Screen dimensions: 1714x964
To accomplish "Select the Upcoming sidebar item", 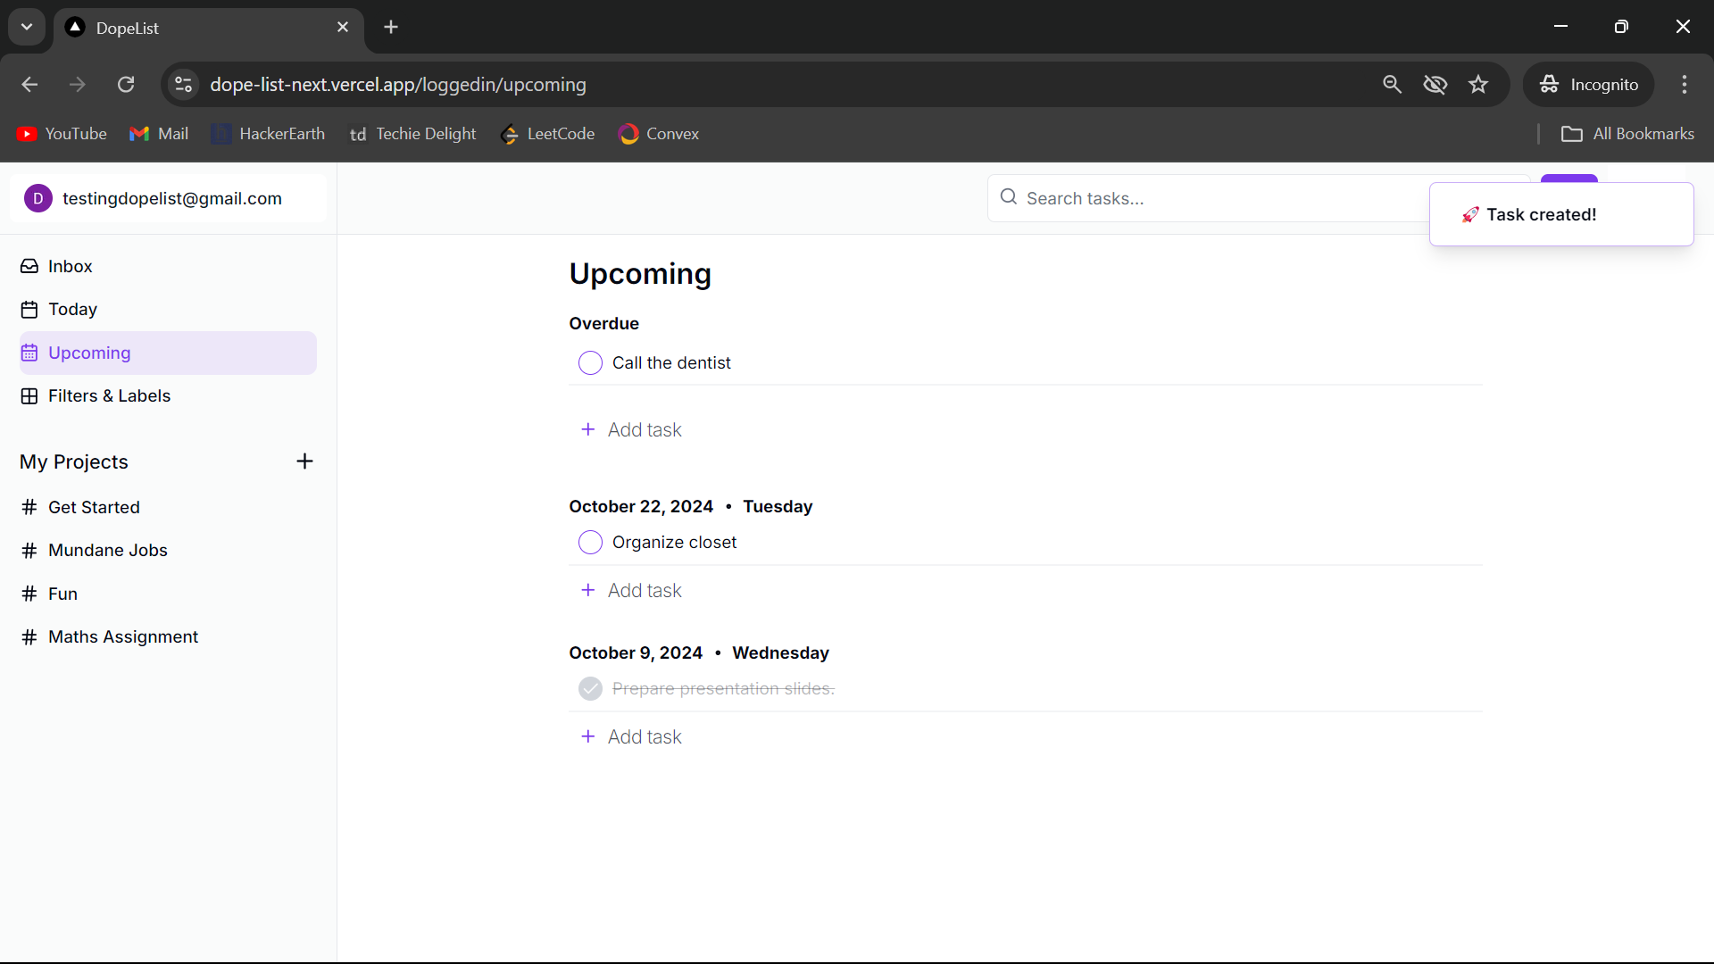I will click(89, 353).
